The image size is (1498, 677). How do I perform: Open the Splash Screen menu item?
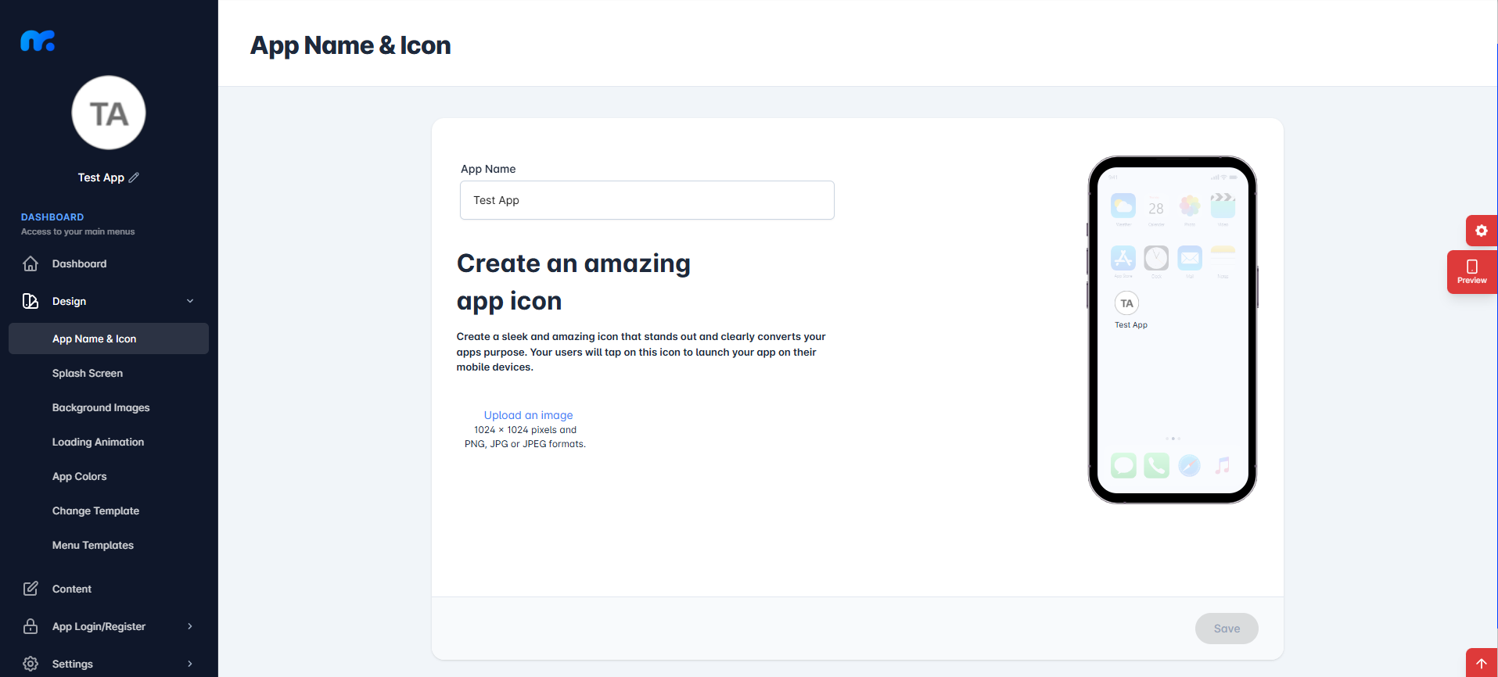click(x=88, y=373)
